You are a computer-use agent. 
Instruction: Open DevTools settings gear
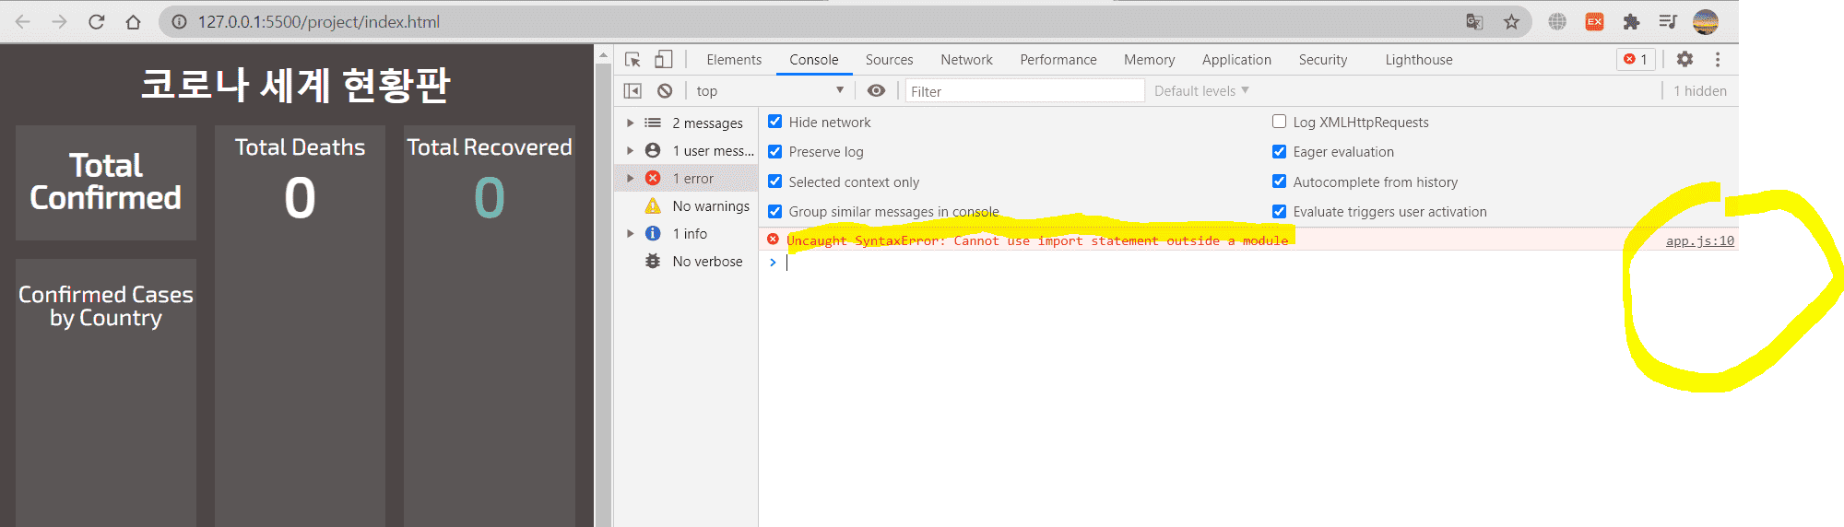pos(1684,59)
